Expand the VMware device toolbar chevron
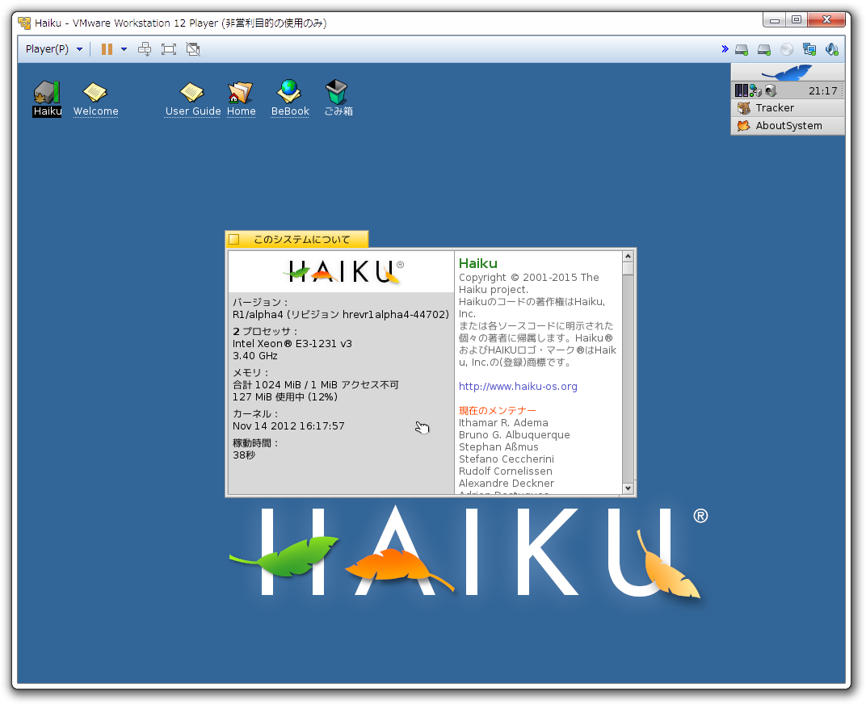 725,49
